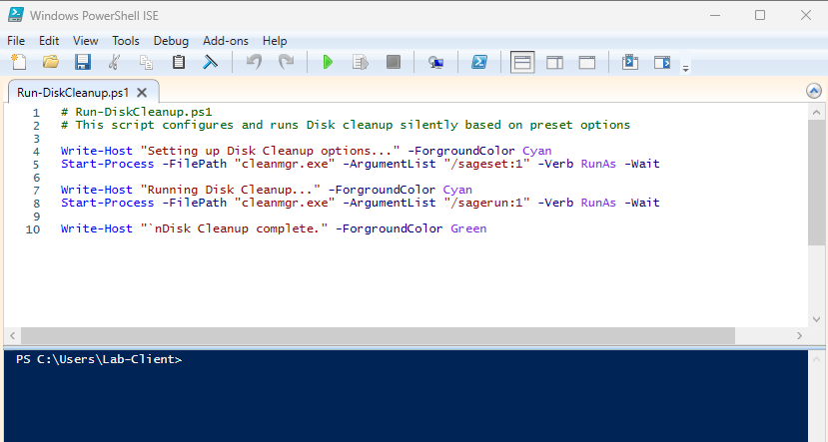
Task: Click "Running Disk Cleanup..." string
Action: [231, 190]
